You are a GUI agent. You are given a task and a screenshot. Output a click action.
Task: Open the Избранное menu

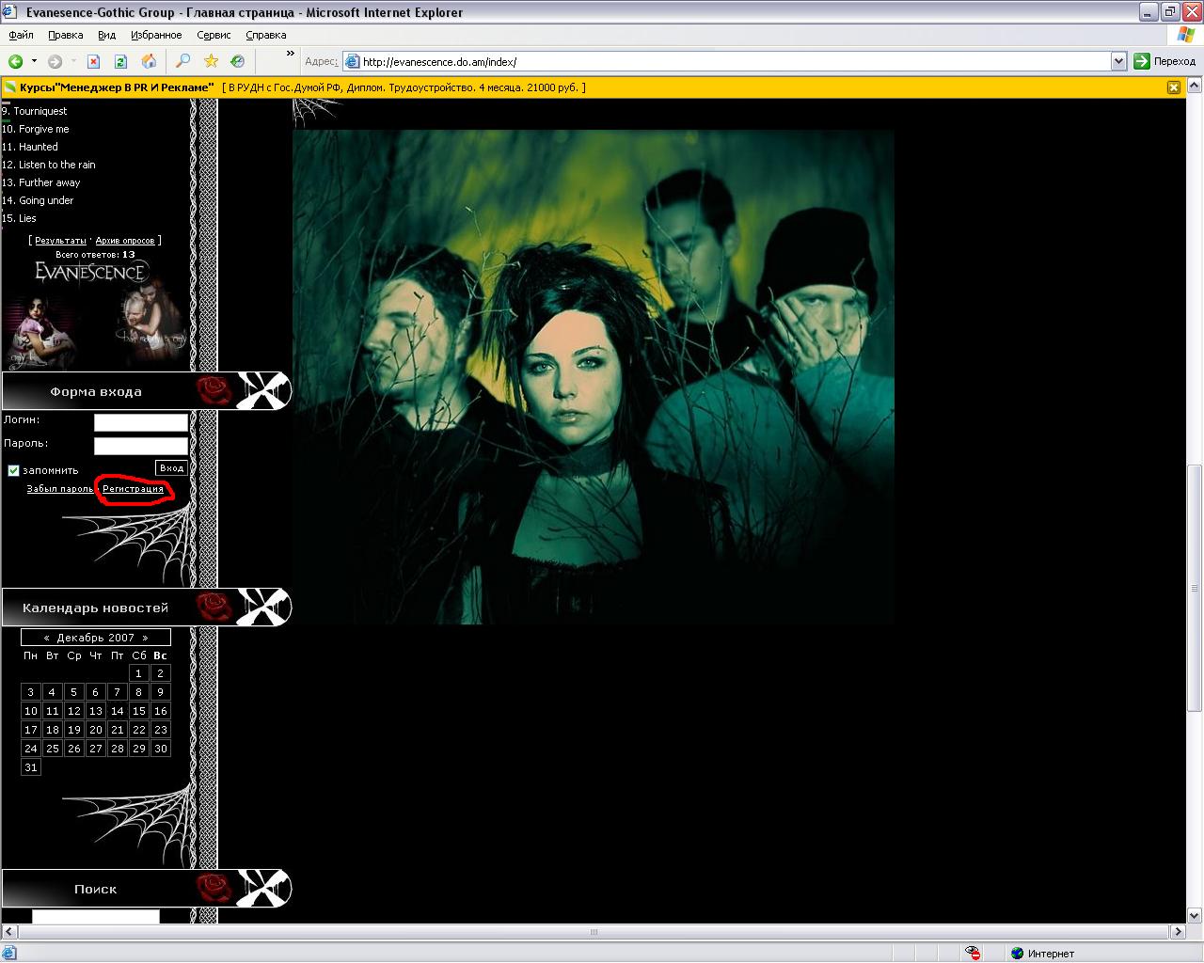[x=156, y=35]
